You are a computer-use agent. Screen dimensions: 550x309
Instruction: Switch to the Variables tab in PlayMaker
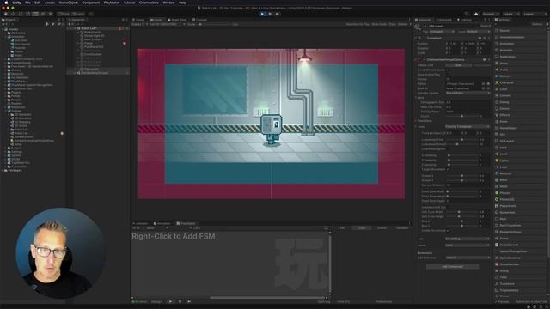[x=402, y=228]
